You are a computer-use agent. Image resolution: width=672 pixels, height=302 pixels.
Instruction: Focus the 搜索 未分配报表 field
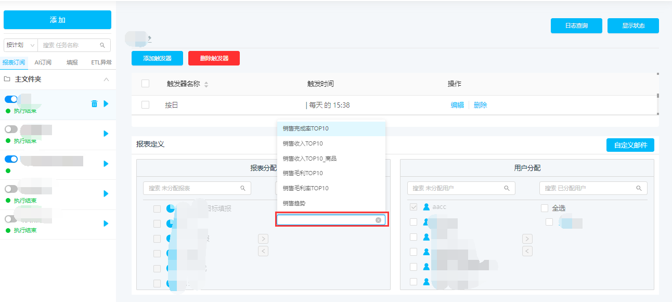pyautogui.click(x=197, y=188)
